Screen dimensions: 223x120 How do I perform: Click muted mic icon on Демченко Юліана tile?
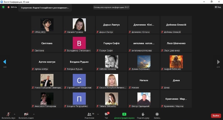tap(130, 32)
